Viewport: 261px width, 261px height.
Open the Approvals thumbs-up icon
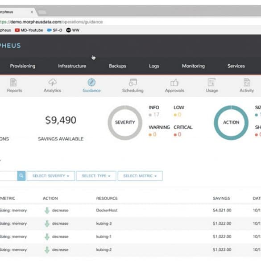click(x=174, y=82)
